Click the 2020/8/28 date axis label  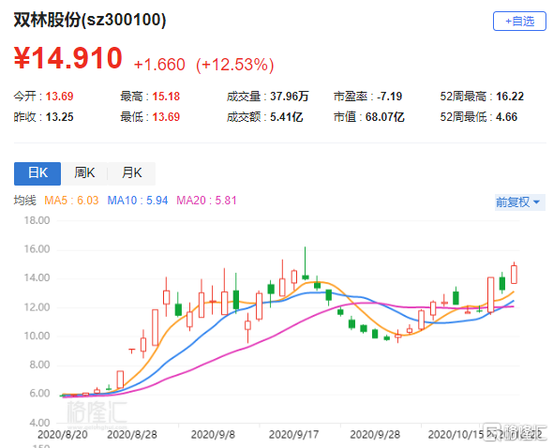point(132,435)
